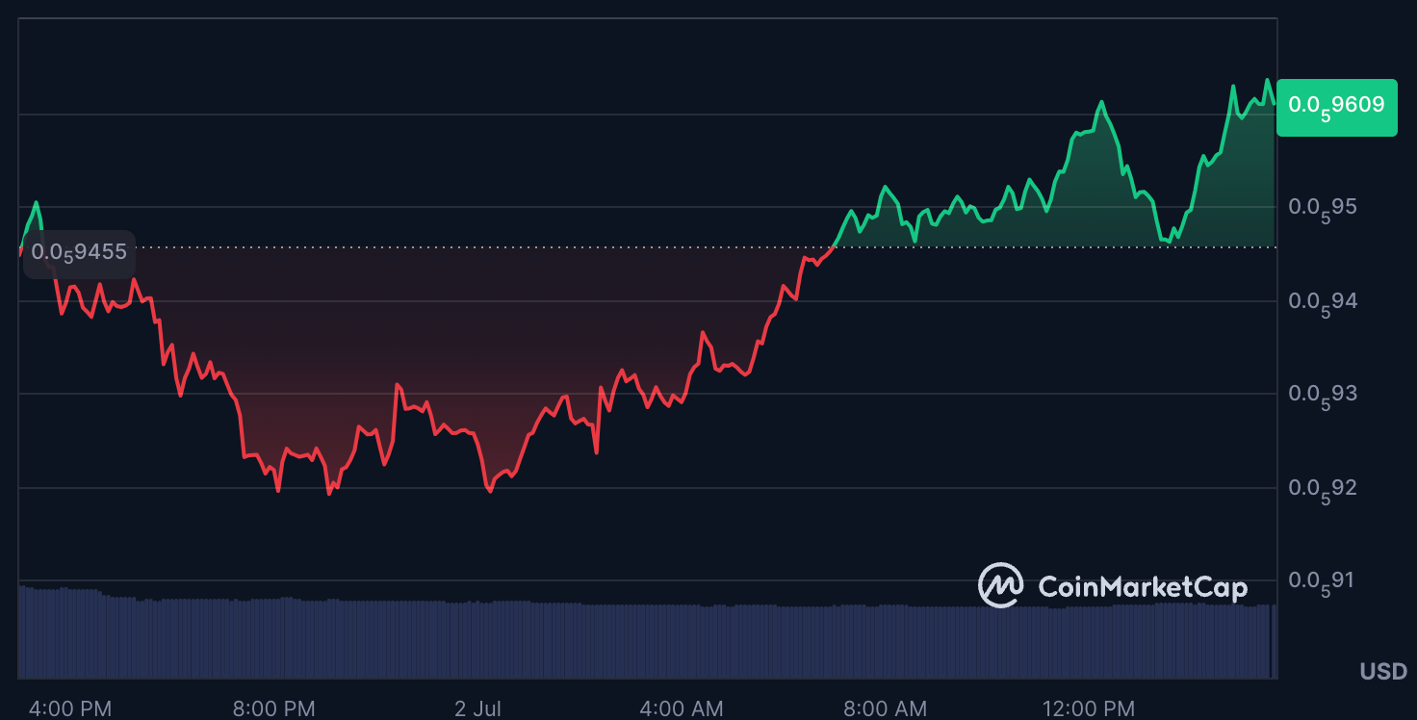The image size is (1417, 720).
Task: Click the 8:00 PM time axis label
Action: pos(273,709)
